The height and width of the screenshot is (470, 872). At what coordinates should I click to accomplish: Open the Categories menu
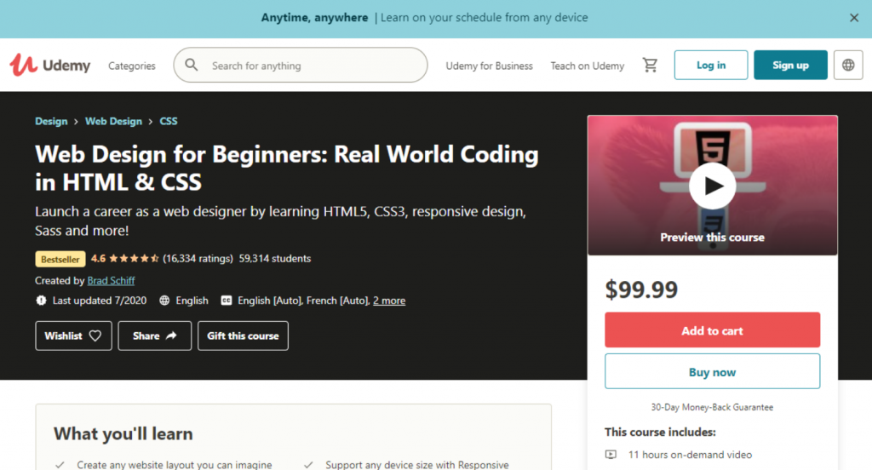(x=132, y=66)
